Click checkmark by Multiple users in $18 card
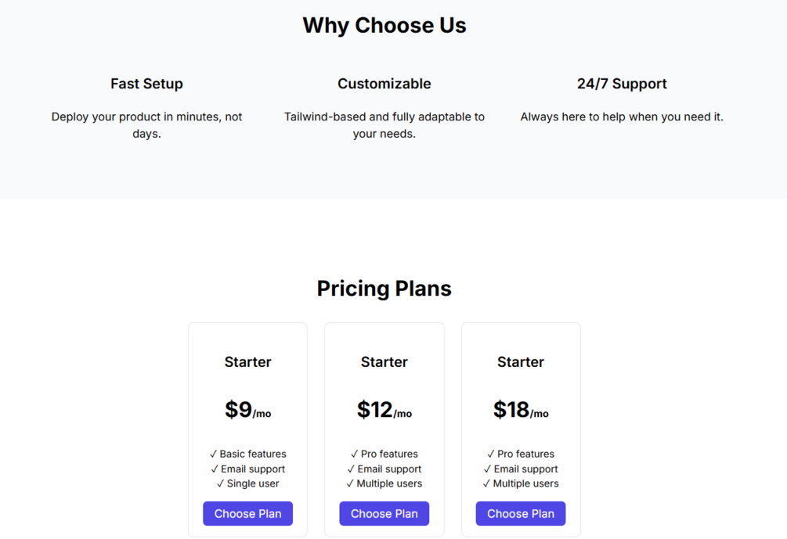The width and height of the screenshot is (787, 539). [486, 483]
